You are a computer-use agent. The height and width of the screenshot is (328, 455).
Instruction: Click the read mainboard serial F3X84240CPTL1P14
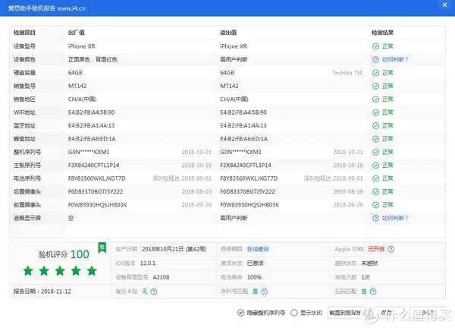tap(246, 166)
